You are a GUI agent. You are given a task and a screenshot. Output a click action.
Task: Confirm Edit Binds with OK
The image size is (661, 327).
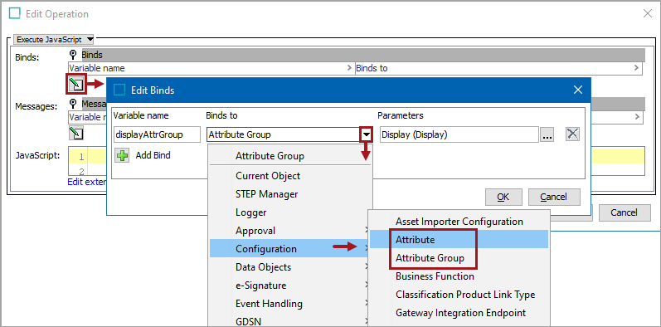pyautogui.click(x=503, y=197)
